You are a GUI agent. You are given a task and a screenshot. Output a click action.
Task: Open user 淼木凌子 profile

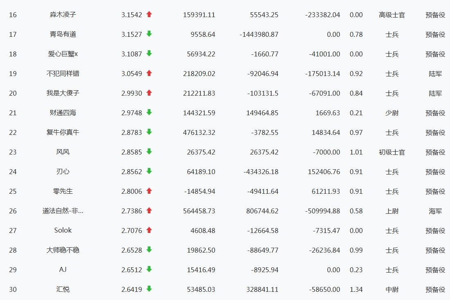[63, 15]
